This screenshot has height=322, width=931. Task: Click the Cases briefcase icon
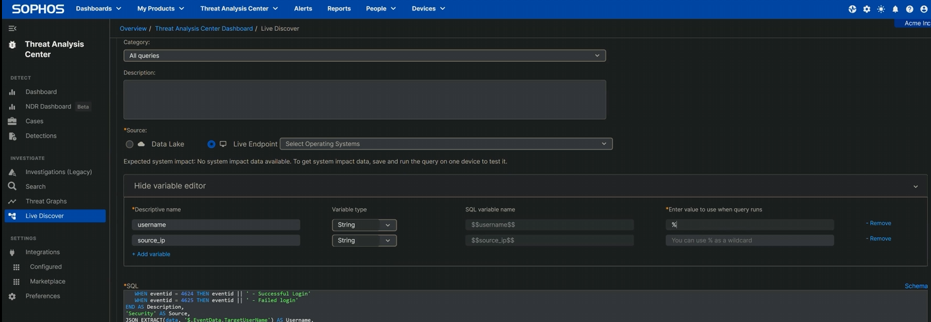pyautogui.click(x=12, y=121)
